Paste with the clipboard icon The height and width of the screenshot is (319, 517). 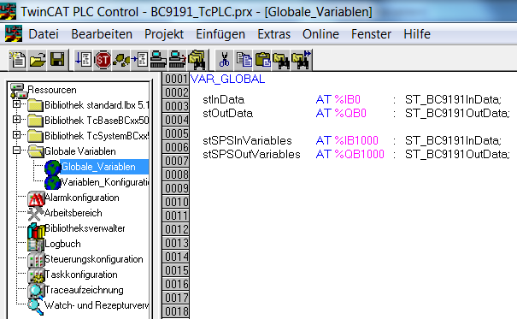pos(263,60)
